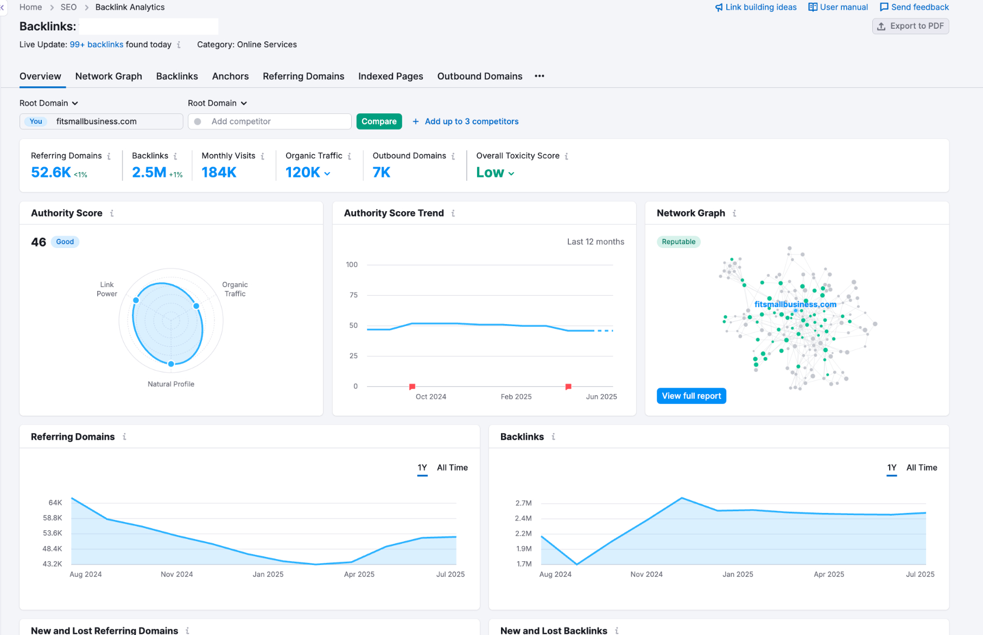Click the Export to PDF upload icon
This screenshot has width=983, height=635.
click(x=881, y=26)
